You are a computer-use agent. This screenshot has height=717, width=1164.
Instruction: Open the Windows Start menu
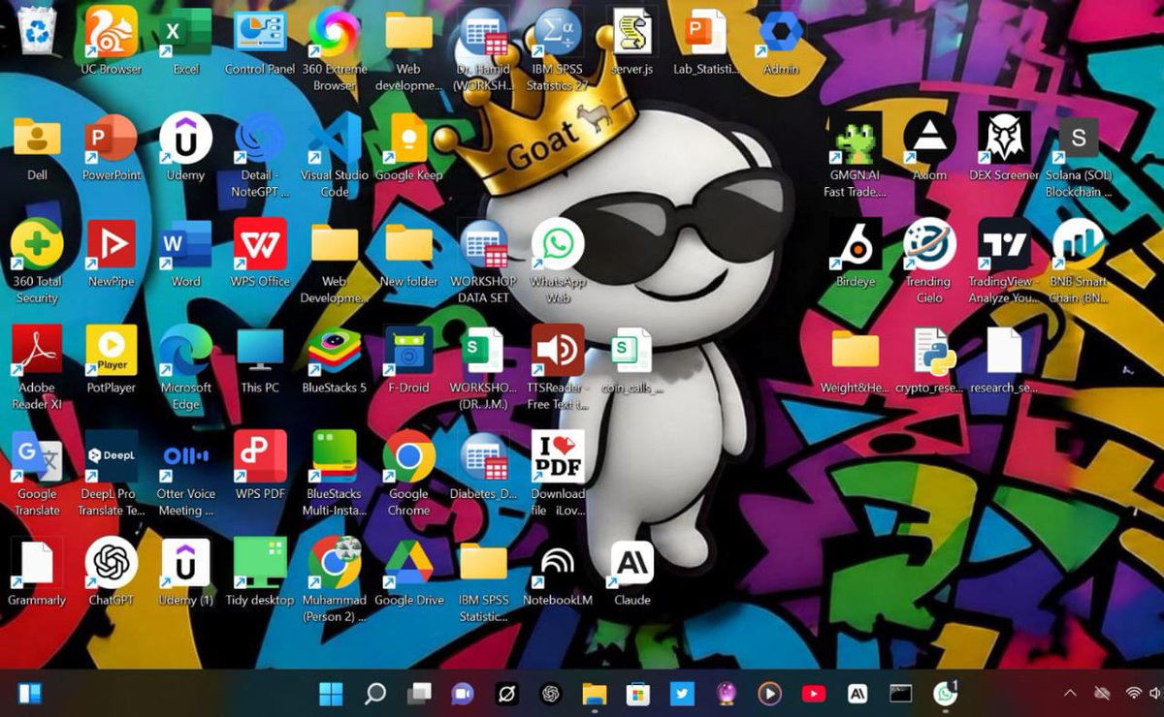point(331,694)
